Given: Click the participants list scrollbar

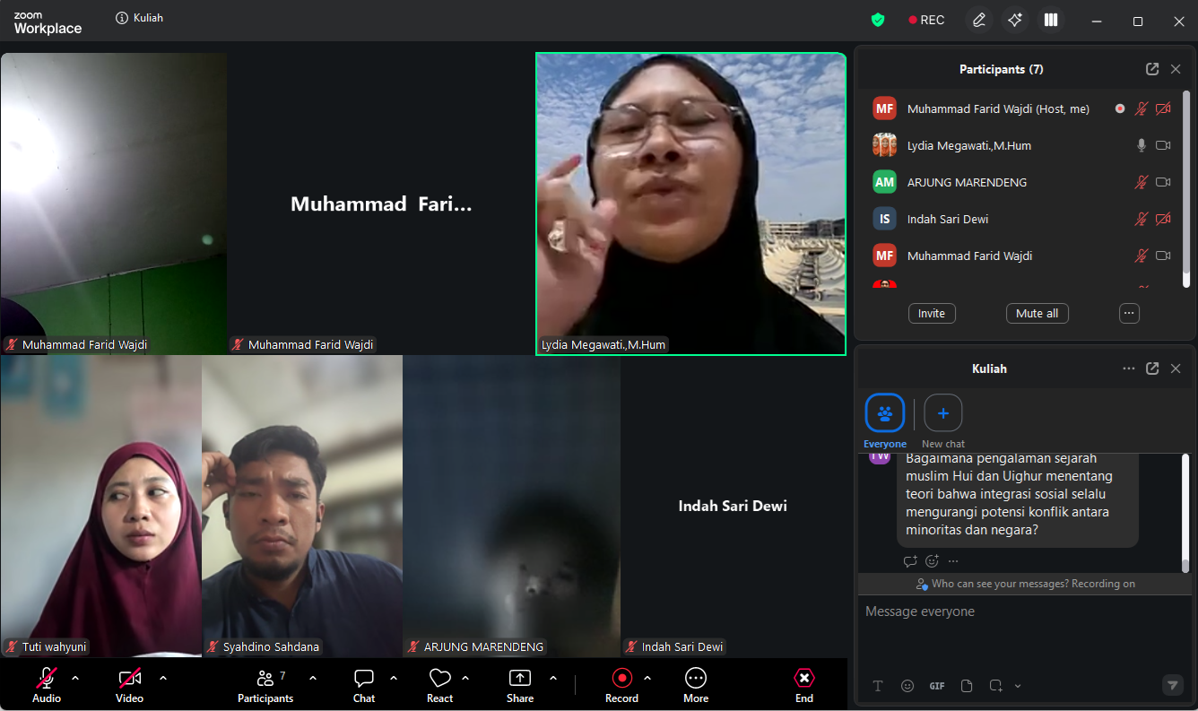Looking at the screenshot, I should pos(1186,188).
